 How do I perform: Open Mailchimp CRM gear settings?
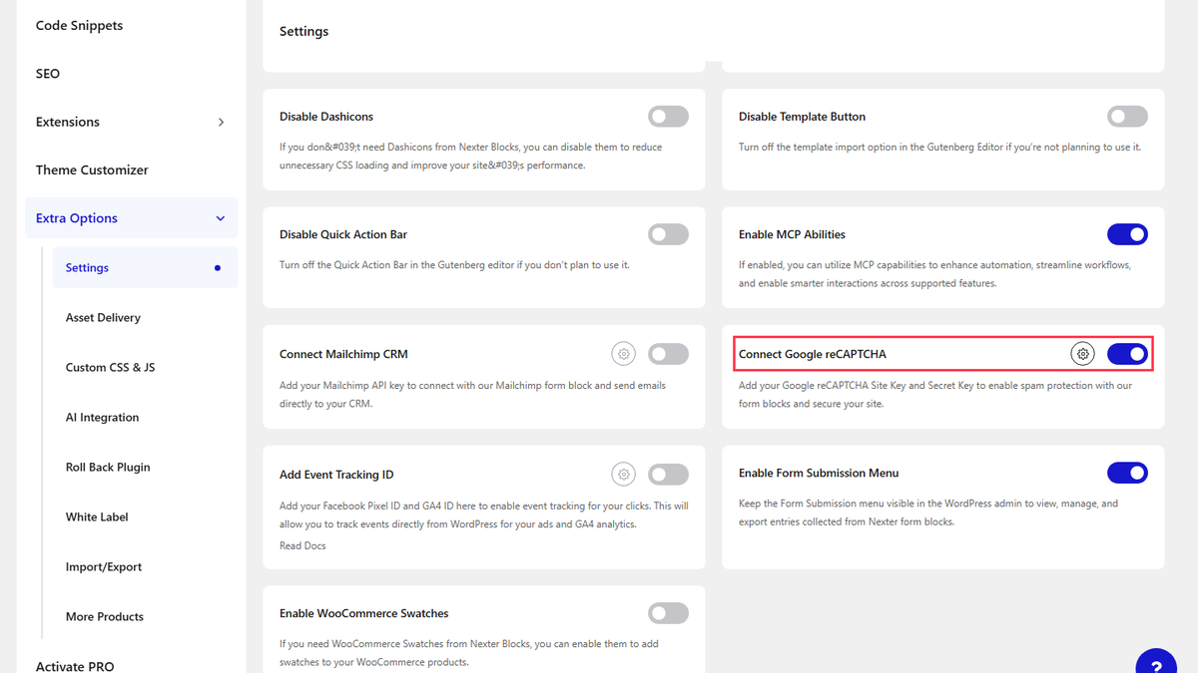[624, 354]
